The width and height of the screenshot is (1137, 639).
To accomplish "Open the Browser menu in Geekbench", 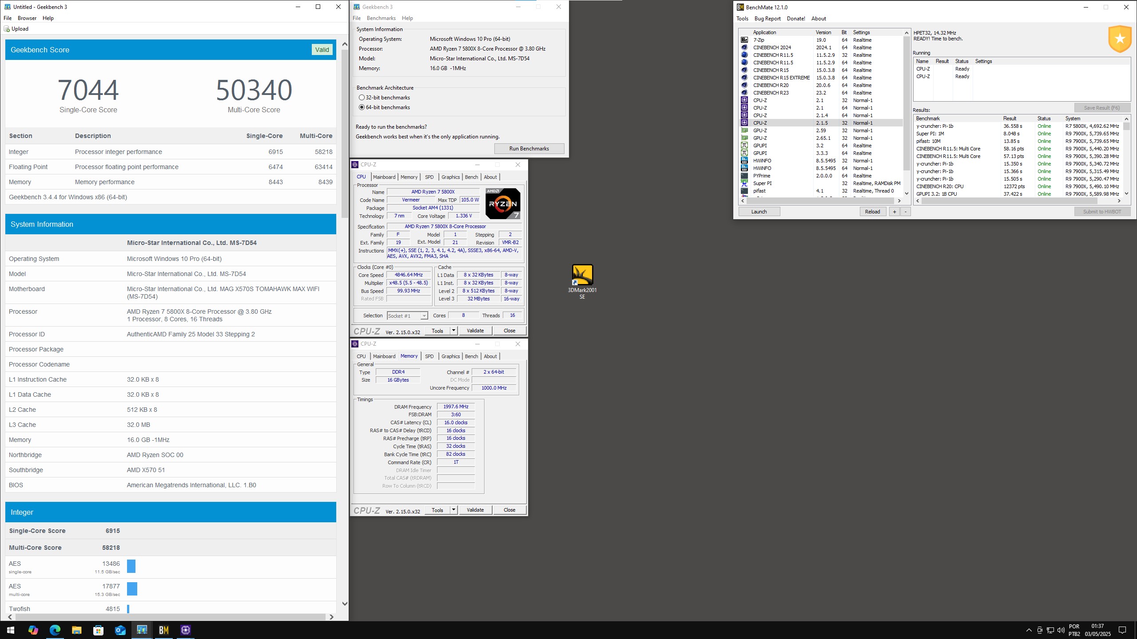I will click(x=27, y=18).
